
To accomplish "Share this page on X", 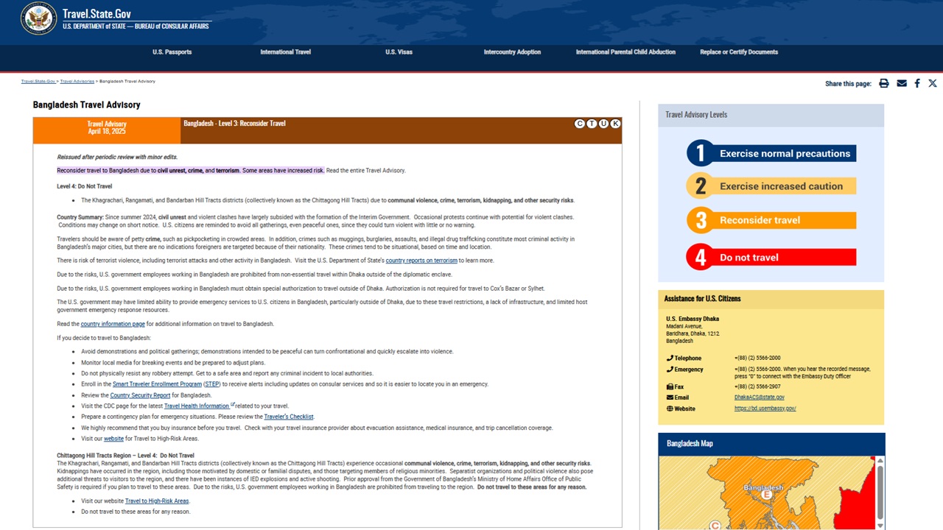I will [x=933, y=84].
